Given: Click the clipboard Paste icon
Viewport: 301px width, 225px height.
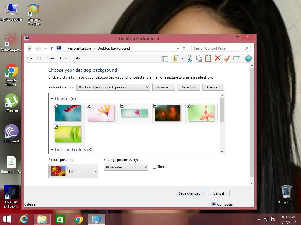Looking at the screenshot, I should coord(208,58).
